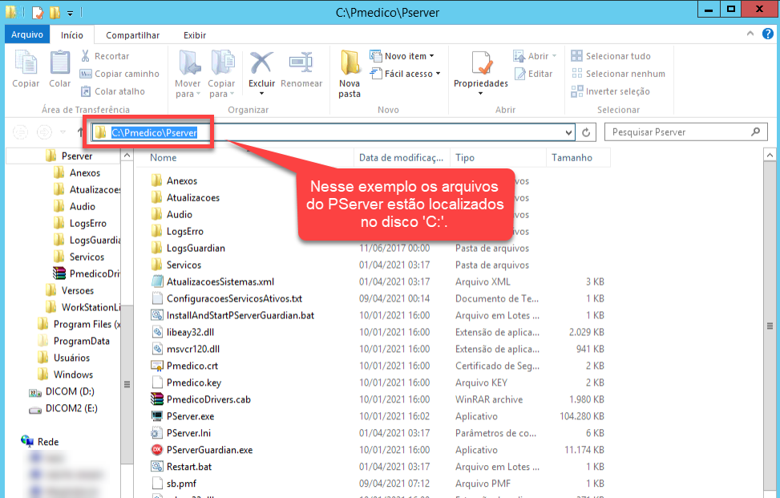Click the Excluir red X icon
Viewport: 780px width, 498px height.
[x=261, y=64]
